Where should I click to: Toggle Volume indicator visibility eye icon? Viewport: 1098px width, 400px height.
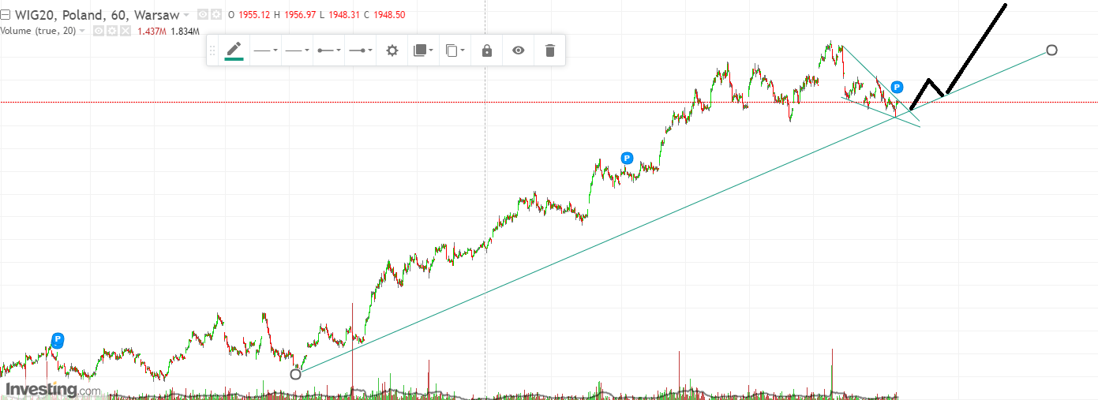point(99,31)
